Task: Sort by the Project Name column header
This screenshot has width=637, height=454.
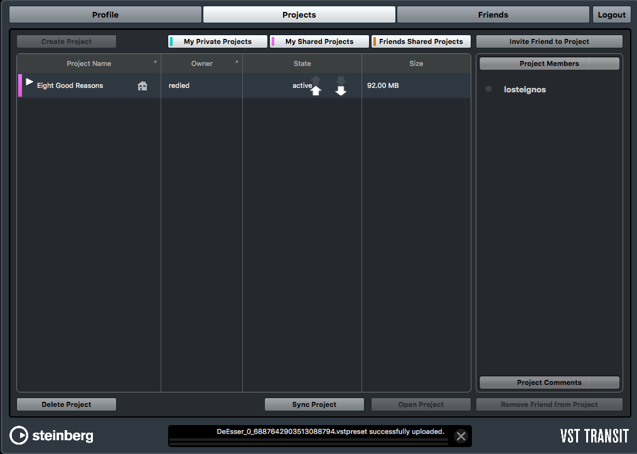Action: pyautogui.click(x=88, y=63)
